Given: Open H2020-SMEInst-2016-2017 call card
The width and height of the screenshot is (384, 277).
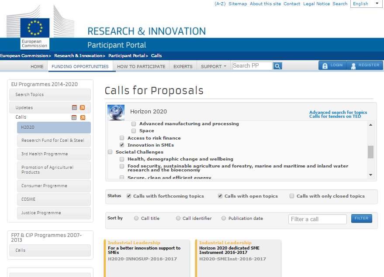Looking at the screenshot, I should pos(238,258).
